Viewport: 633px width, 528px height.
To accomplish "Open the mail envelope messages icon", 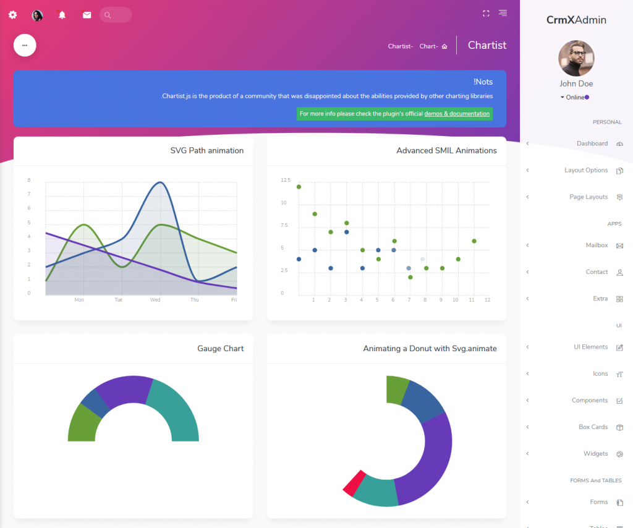I will 87,15.
